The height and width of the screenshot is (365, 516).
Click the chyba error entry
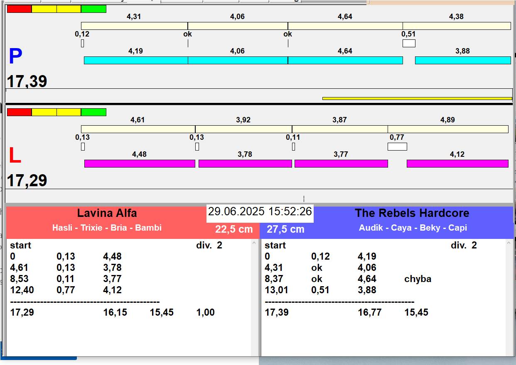point(418,279)
